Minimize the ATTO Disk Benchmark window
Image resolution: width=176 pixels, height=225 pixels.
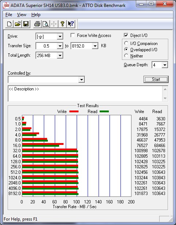click(141, 4)
